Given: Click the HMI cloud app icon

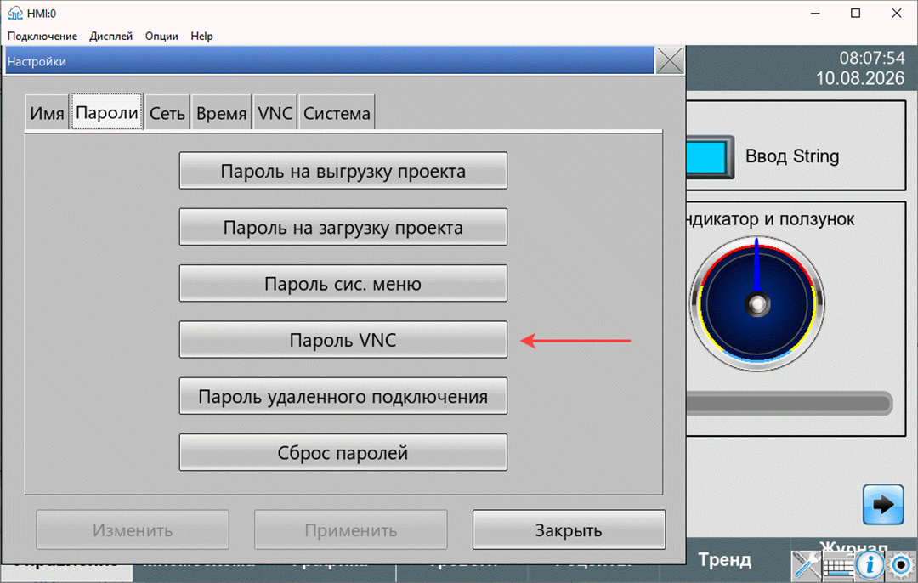Looking at the screenshot, I should pos(14,13).
